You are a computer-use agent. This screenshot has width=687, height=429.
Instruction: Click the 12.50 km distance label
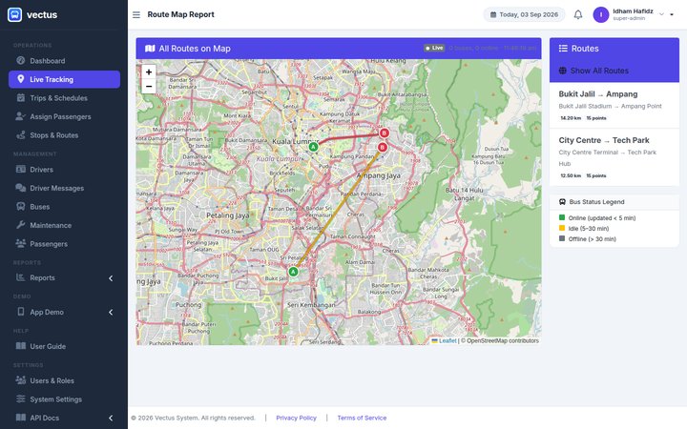pyautogui.click(x=571, y=176)
